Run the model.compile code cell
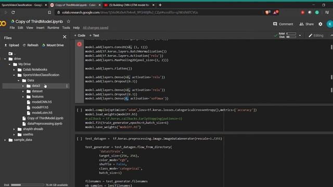 click(x=79, y=110)
